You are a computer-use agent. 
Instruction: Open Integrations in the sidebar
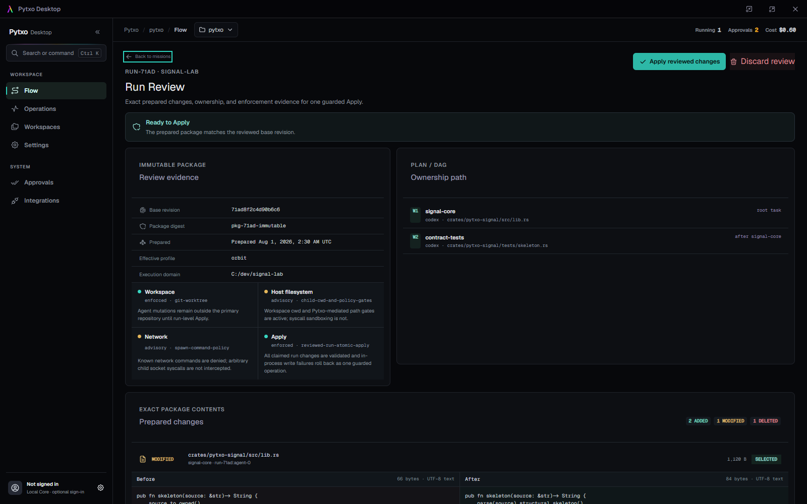(56, 201)
